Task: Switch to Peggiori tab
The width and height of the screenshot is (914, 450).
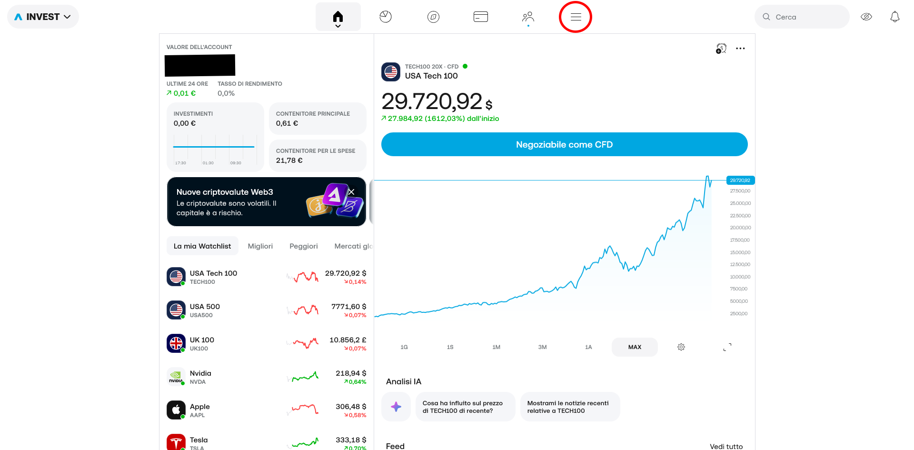Action: 304,246
